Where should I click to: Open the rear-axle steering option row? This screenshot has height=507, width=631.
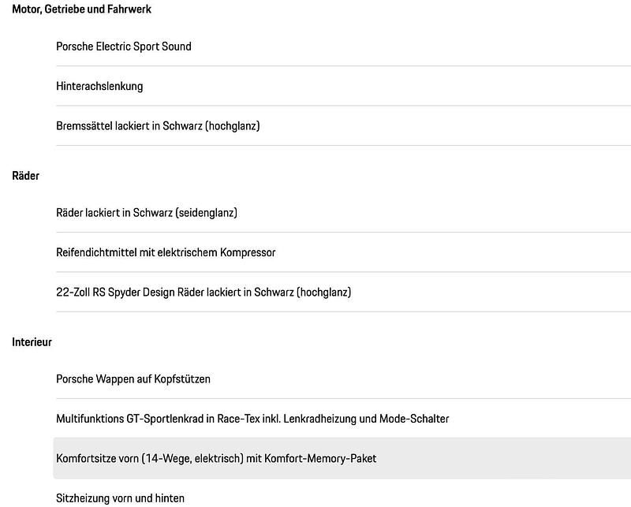[x=99, y=86]
